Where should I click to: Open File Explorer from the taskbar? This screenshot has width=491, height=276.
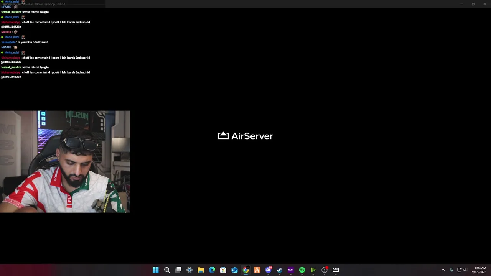pos(201,270)
